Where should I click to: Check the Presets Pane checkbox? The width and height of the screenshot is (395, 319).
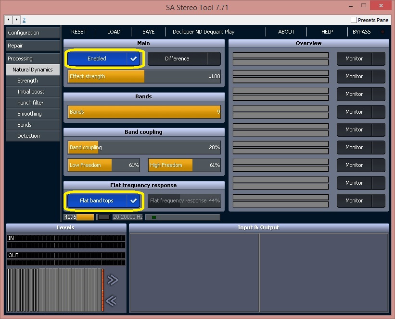[x=354, y=20]
